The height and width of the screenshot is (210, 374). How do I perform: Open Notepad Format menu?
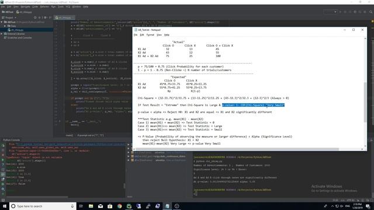[150, 35]
